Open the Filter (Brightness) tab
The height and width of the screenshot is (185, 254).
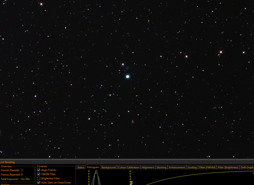pos(228,167)
